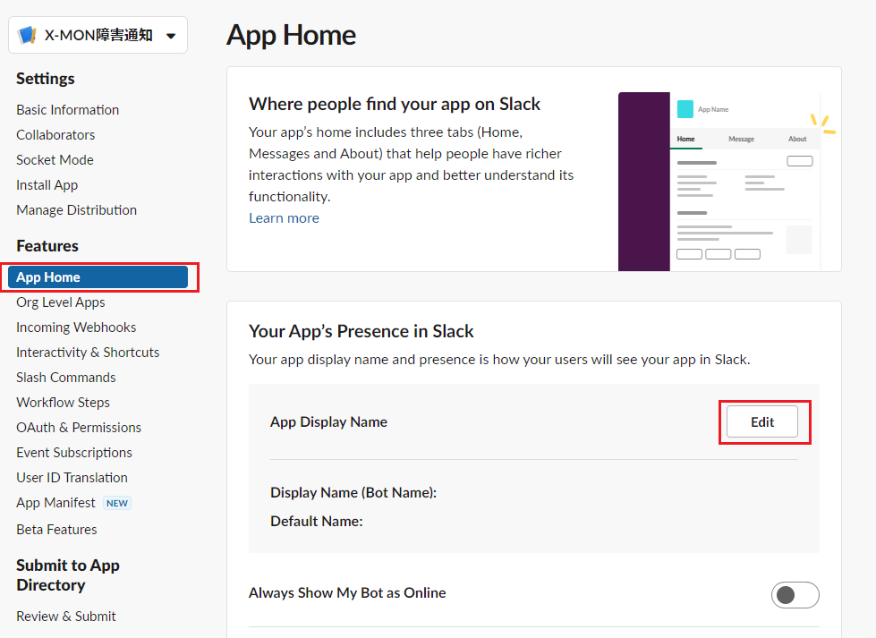
Task: Go to Collaborators page
Action: coord(55,135)
